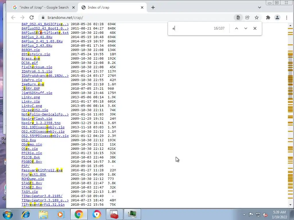Show hidden system tray icons
This screenshot has height=220, width=294.
click(x=244, y=215)
